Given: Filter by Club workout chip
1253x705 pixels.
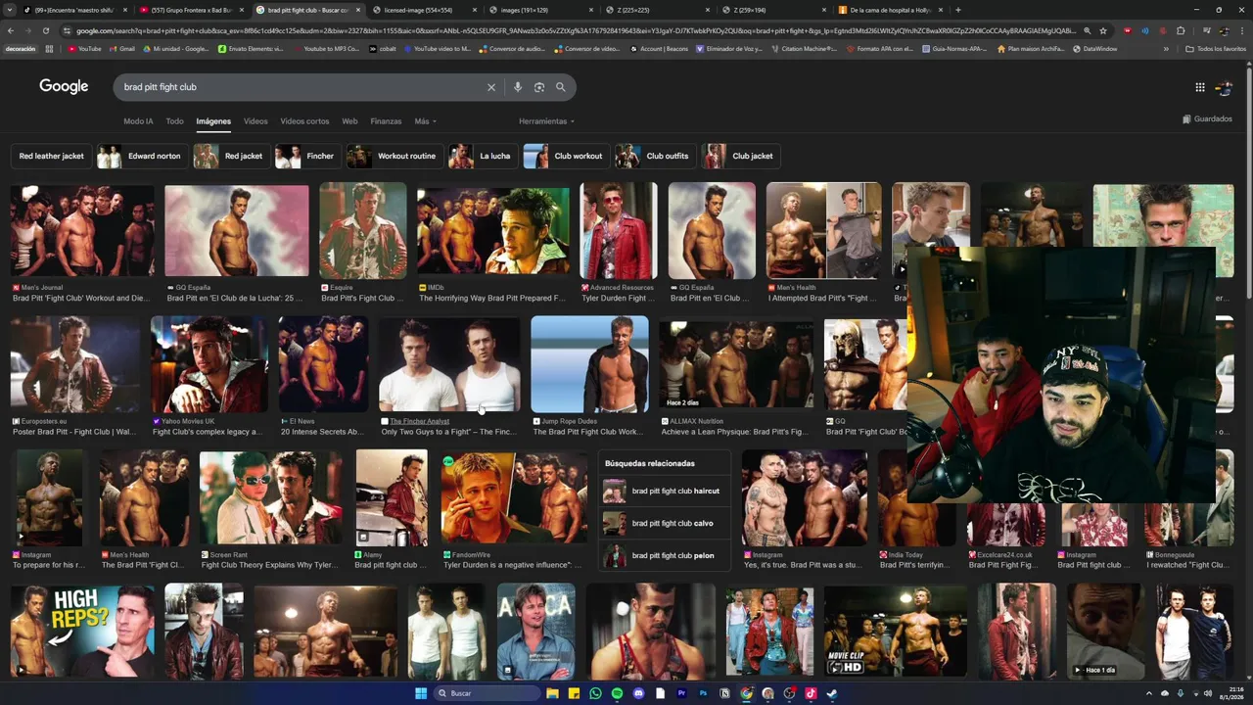Looking at the screenshot, I should point(566,156).
